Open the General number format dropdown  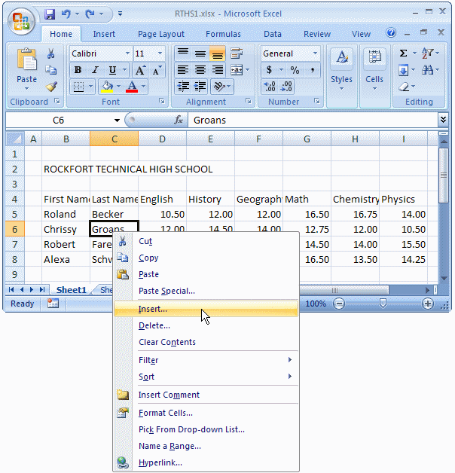point(315,53)
